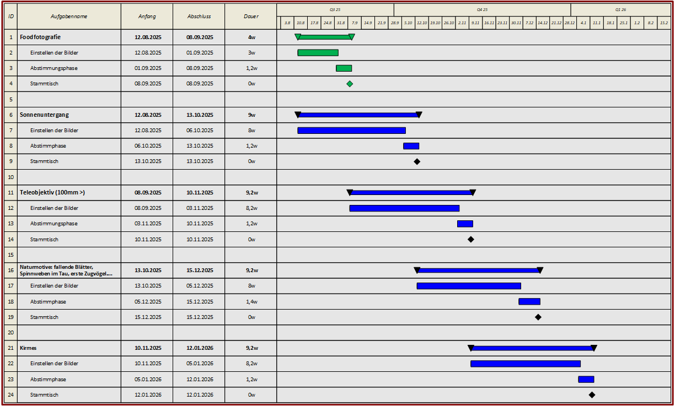The image size is (675, 406).
Task: Select the "Abschluss" column header
Action: pos(199,17)
